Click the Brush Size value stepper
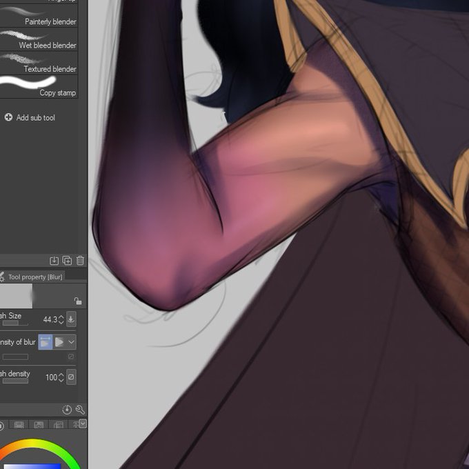The image size is (469, 469). pos(61,319)
